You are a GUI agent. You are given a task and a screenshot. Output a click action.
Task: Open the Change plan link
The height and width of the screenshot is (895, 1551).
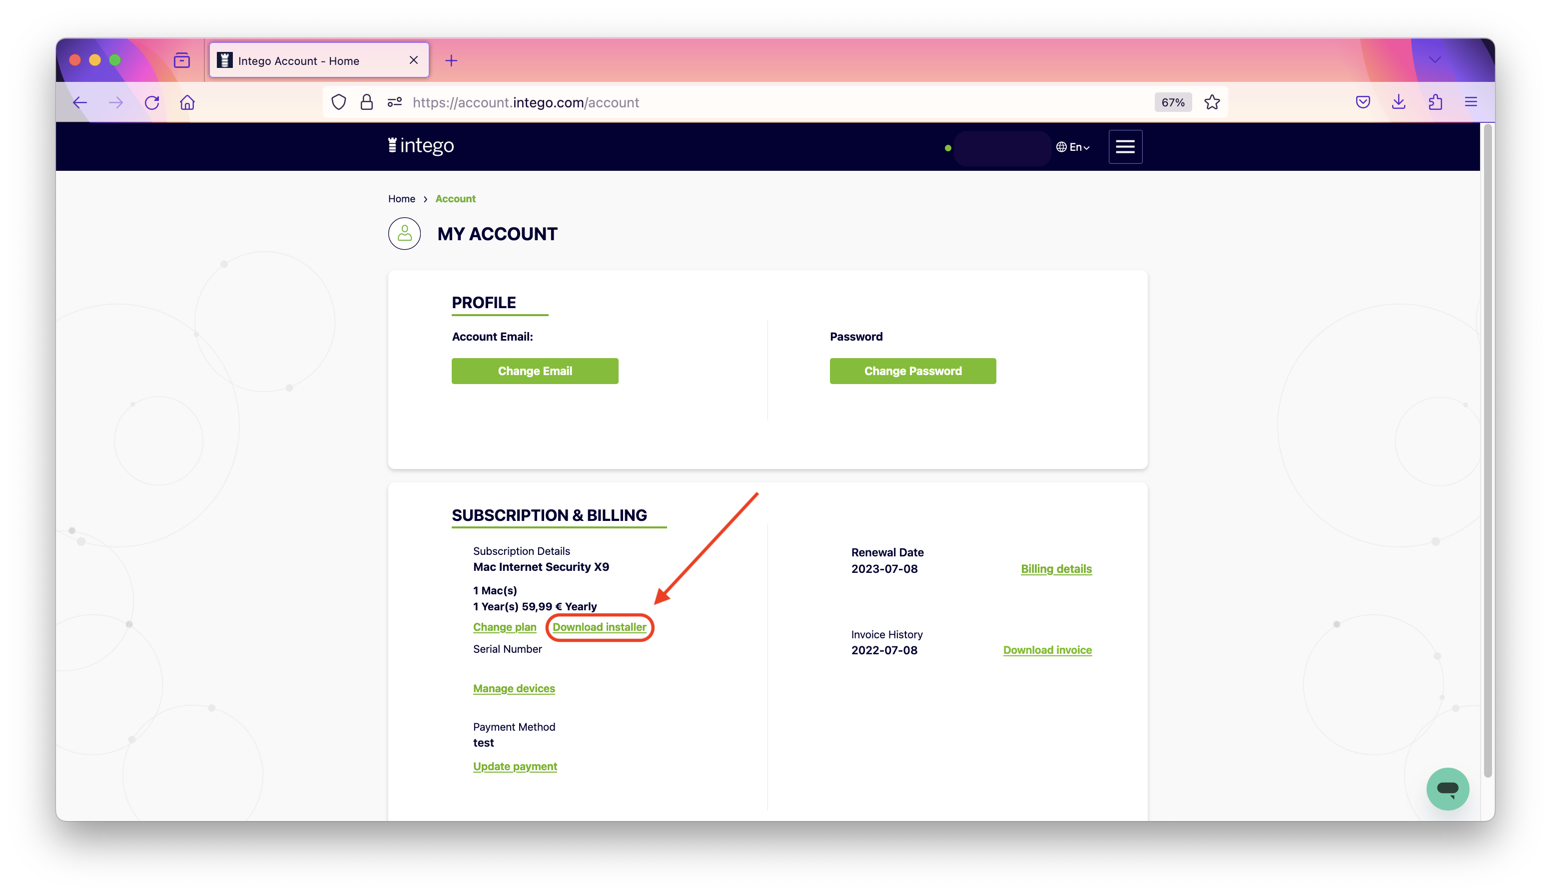(x=505, y=627)
